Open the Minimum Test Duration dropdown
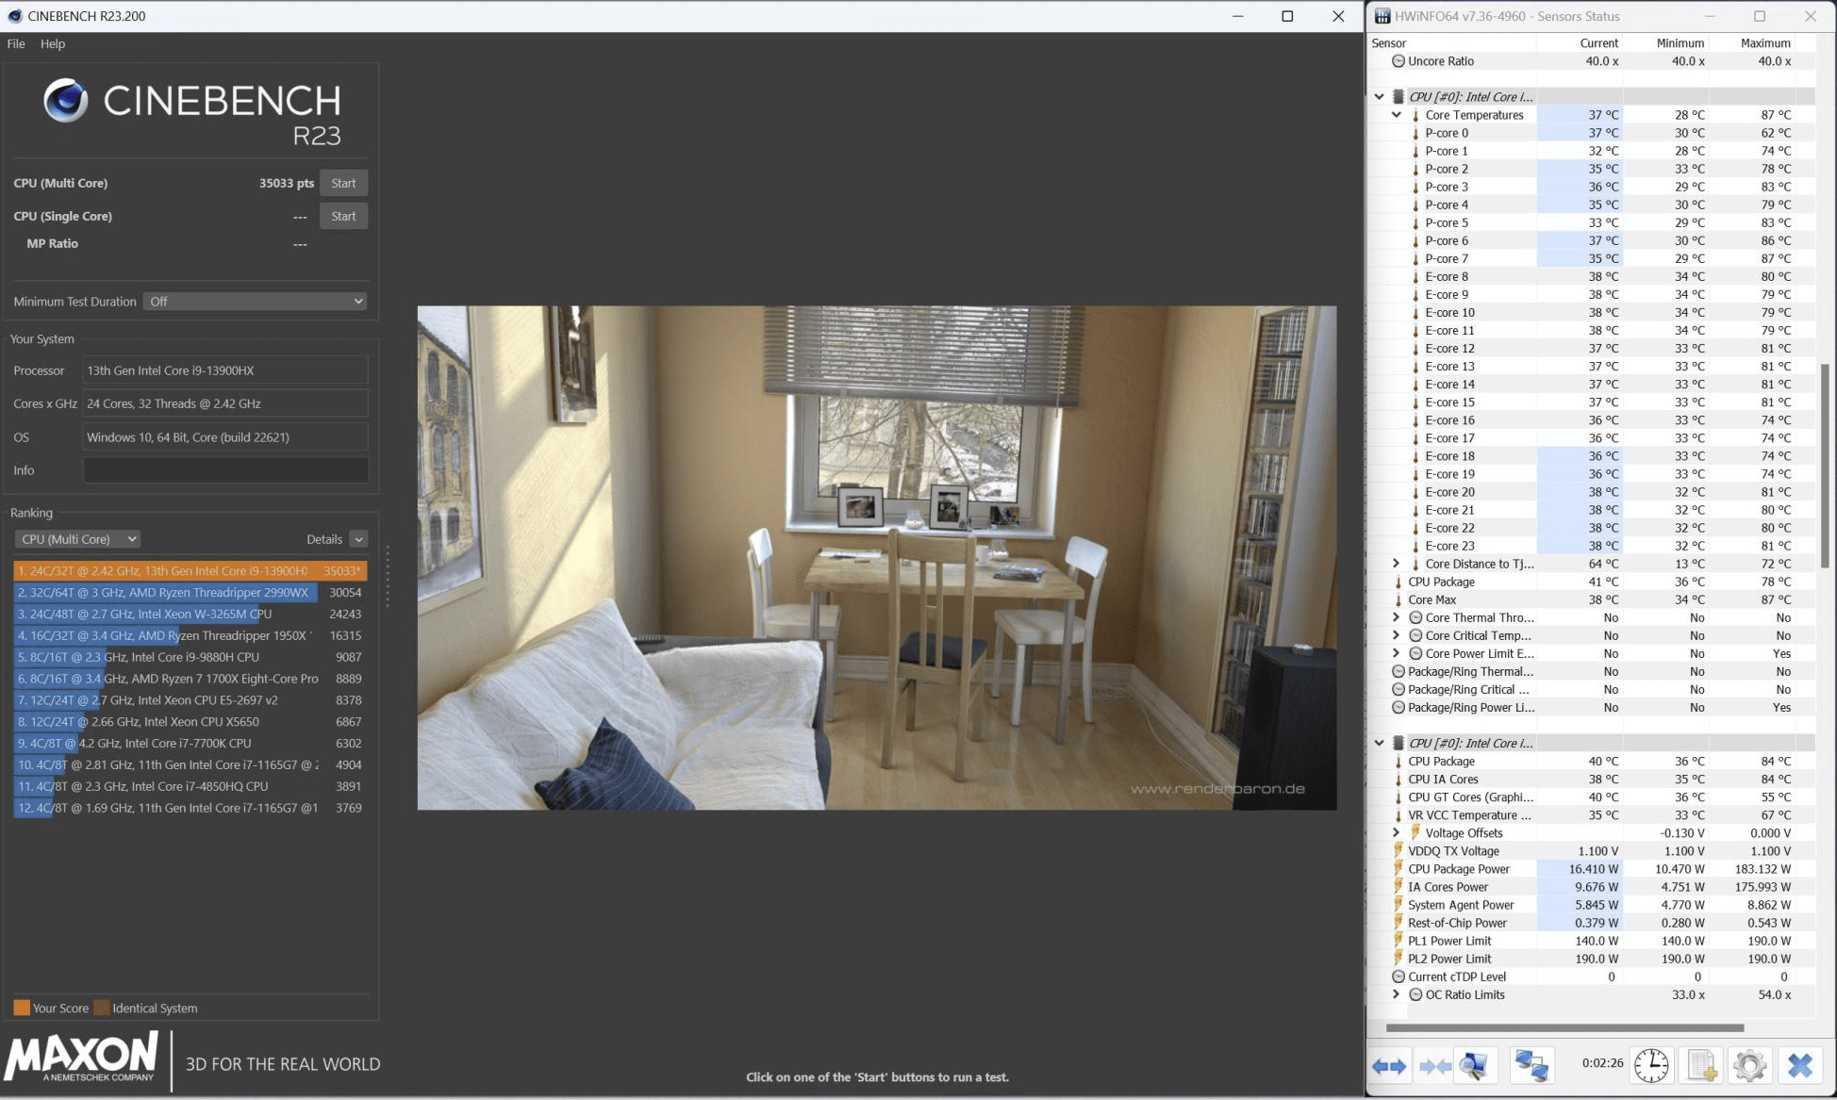 click(255, 302)
